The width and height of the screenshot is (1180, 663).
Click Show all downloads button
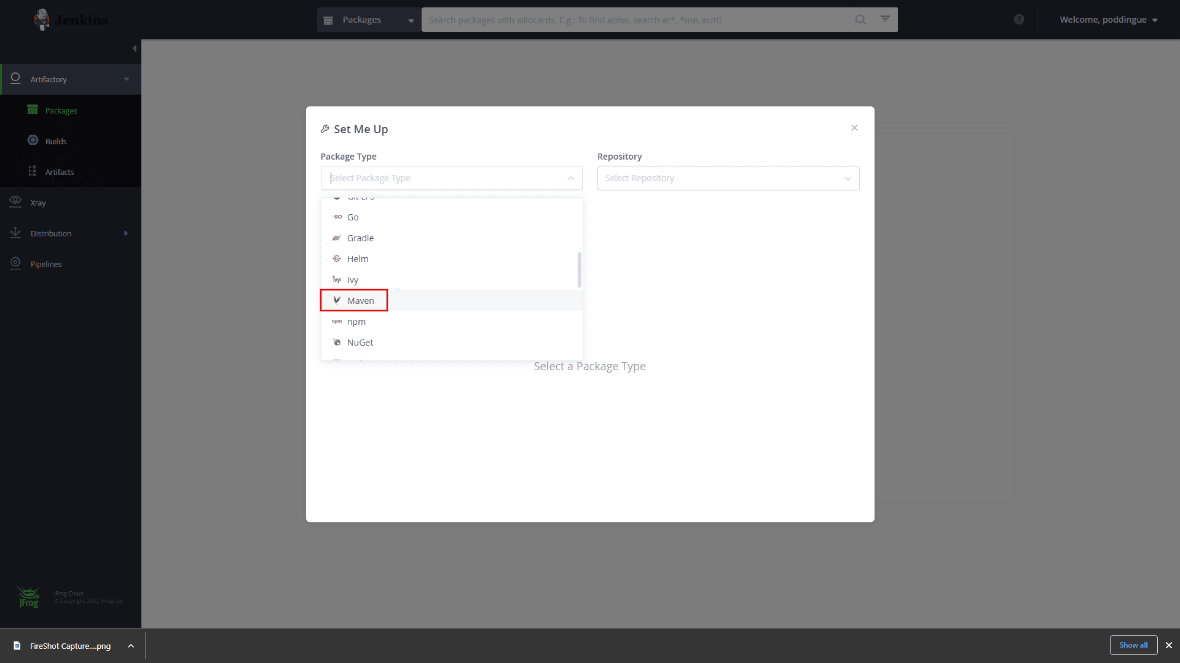1133,645
